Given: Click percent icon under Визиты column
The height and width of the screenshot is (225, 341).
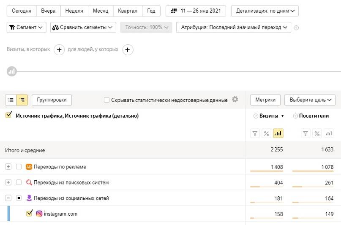Looking at the screenshot, I should click(266, 133).
